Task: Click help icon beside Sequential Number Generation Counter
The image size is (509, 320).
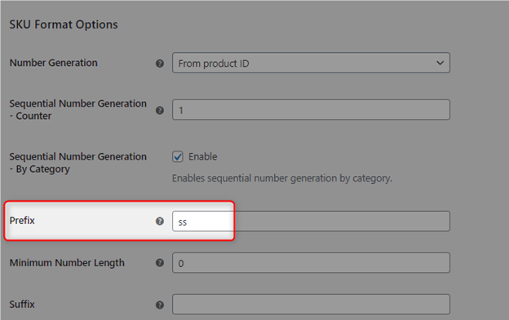Action: [159, 111]
